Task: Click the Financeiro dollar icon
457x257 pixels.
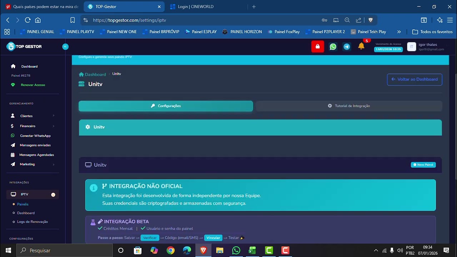Action: coord(12,126)
